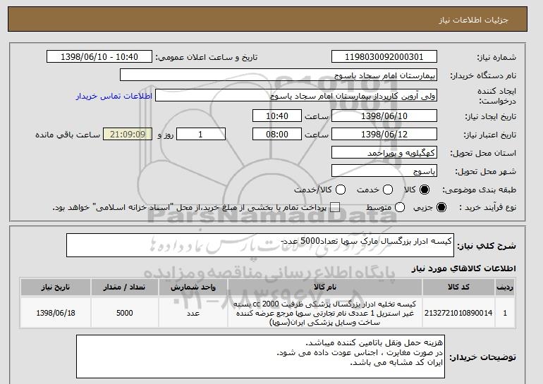
Task: Click the general description box کیسه ادرار بزرگسال
Action: pos(260,245)
